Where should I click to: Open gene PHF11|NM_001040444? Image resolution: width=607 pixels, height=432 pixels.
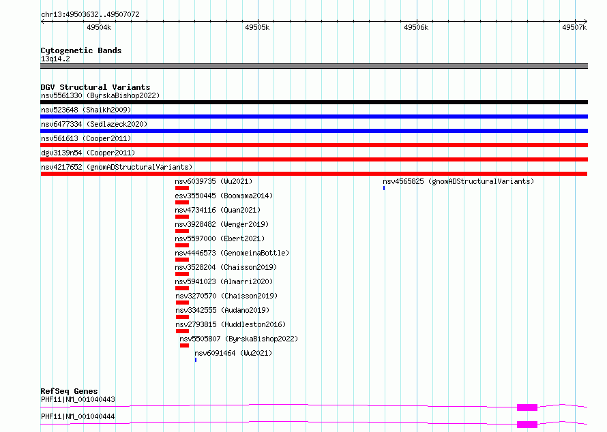point(78,416)
